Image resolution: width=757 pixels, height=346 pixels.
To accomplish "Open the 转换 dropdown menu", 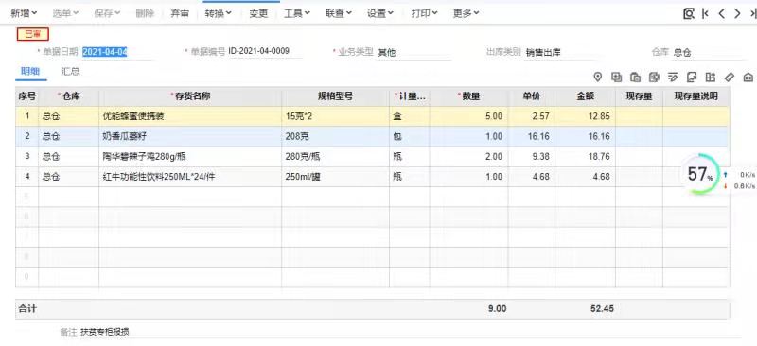I will click(x=218, y=13).
